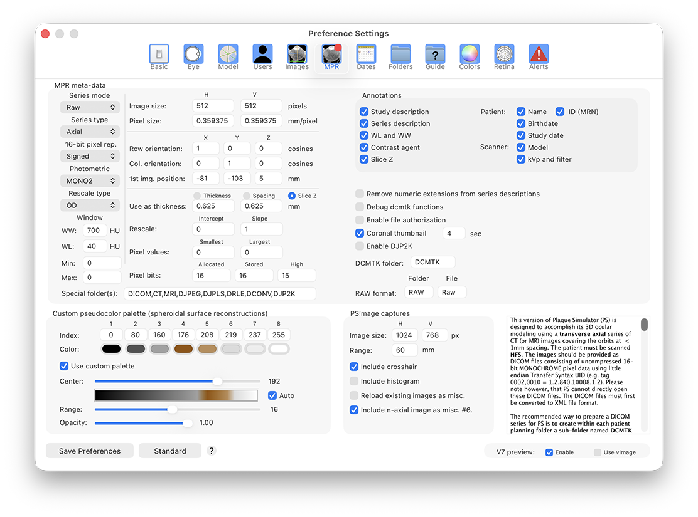
Task: Click the brown color swatch at index 4
Action: point(183,349)
